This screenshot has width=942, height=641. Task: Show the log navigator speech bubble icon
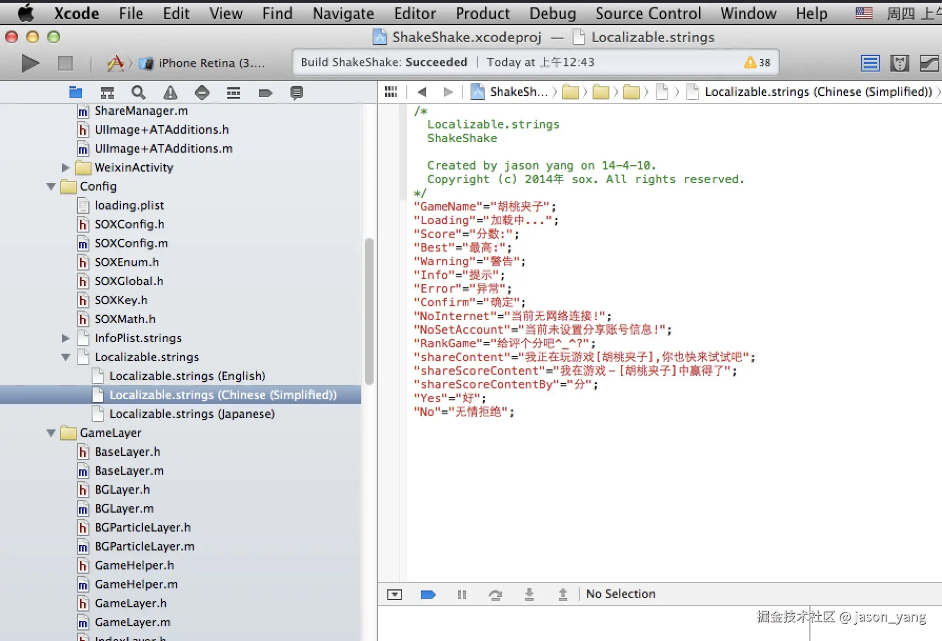click(297, 93)
